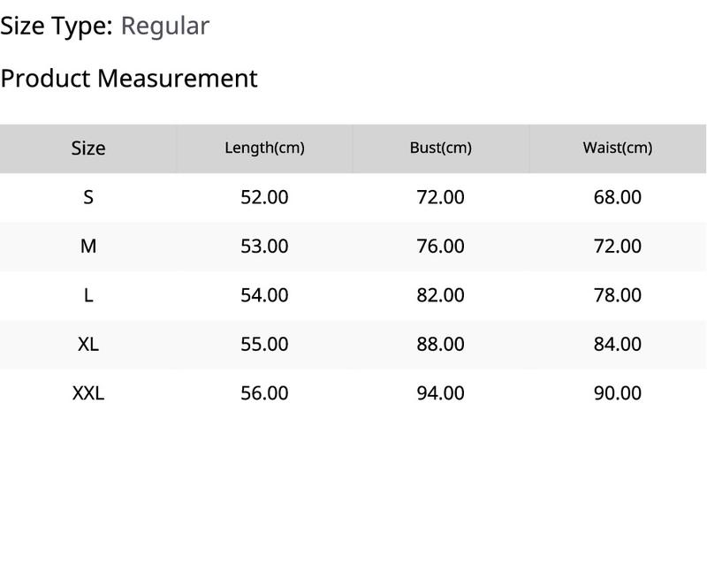The image size is (707, 563).
Task: Click the 52.00 length value for S
Action: tap(264, 197)
